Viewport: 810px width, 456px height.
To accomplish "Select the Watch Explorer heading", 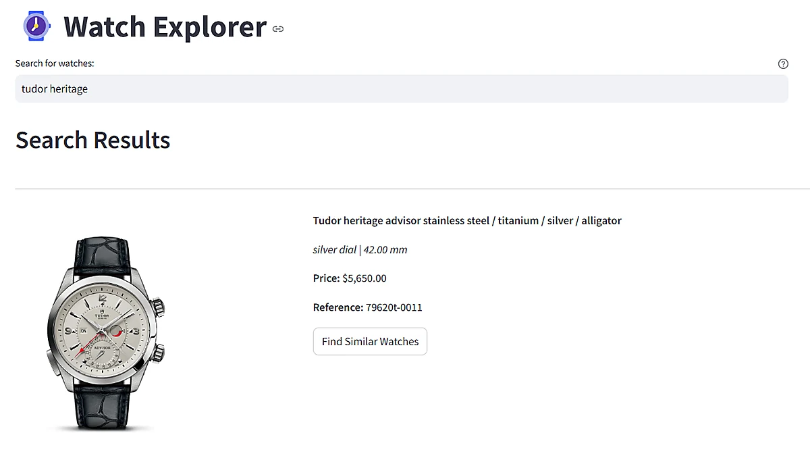I will tap(165, 26).
